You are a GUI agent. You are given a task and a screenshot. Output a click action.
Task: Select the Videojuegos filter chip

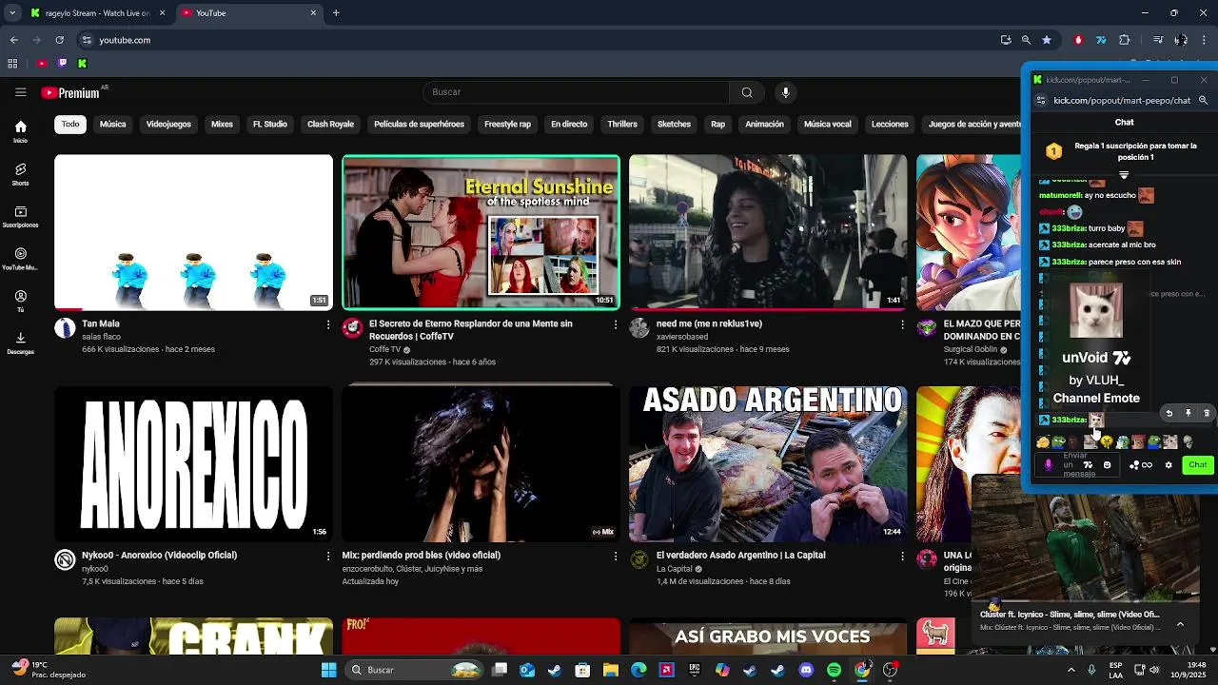[168, 124]
